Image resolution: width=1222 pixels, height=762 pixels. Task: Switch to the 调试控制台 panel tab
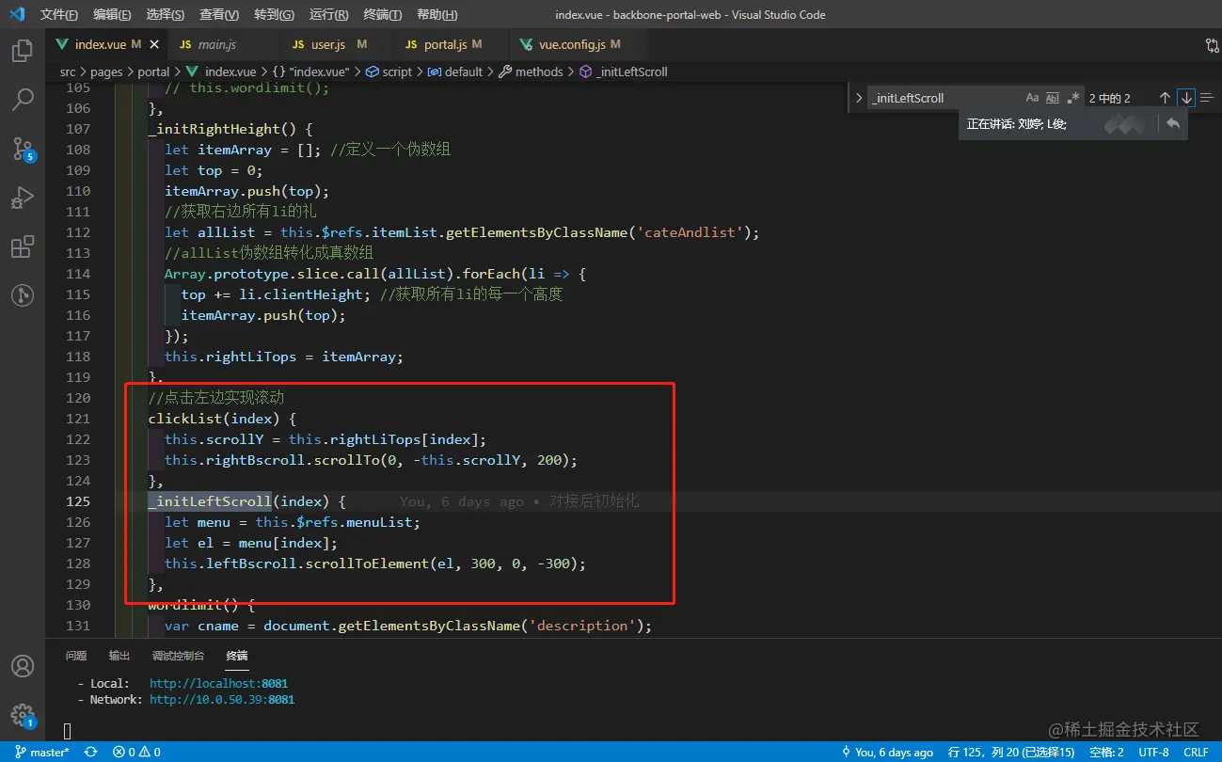[178, 656]
